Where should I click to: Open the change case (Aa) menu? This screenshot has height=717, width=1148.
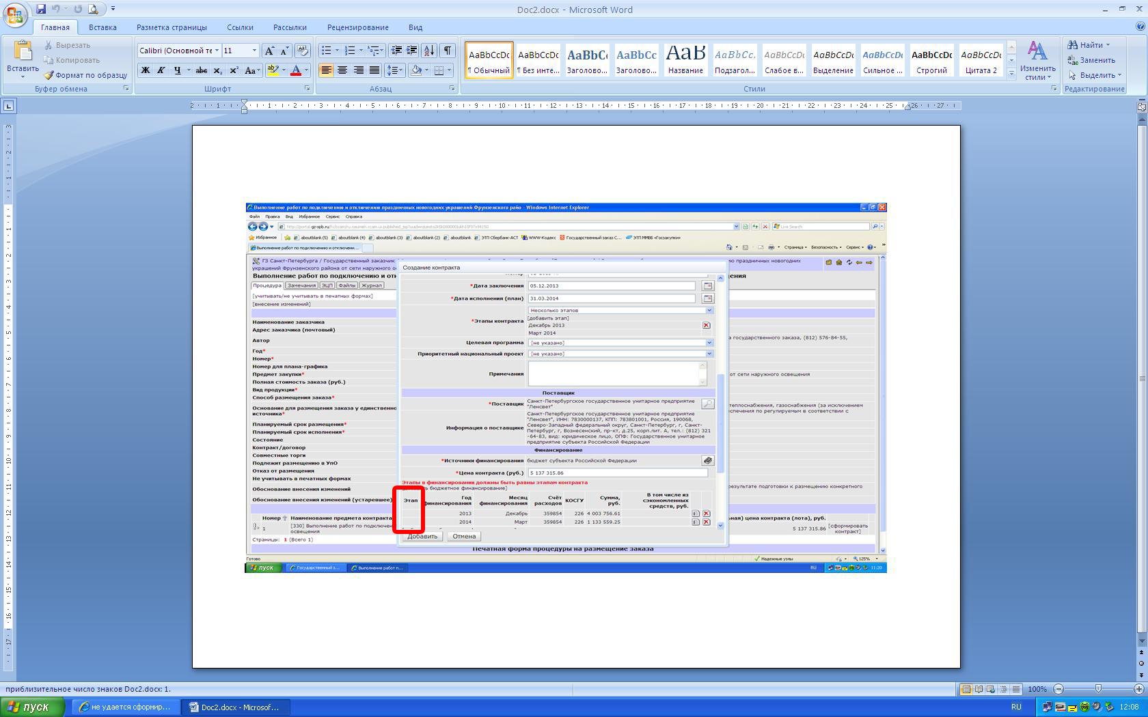(x=251, y=70)
